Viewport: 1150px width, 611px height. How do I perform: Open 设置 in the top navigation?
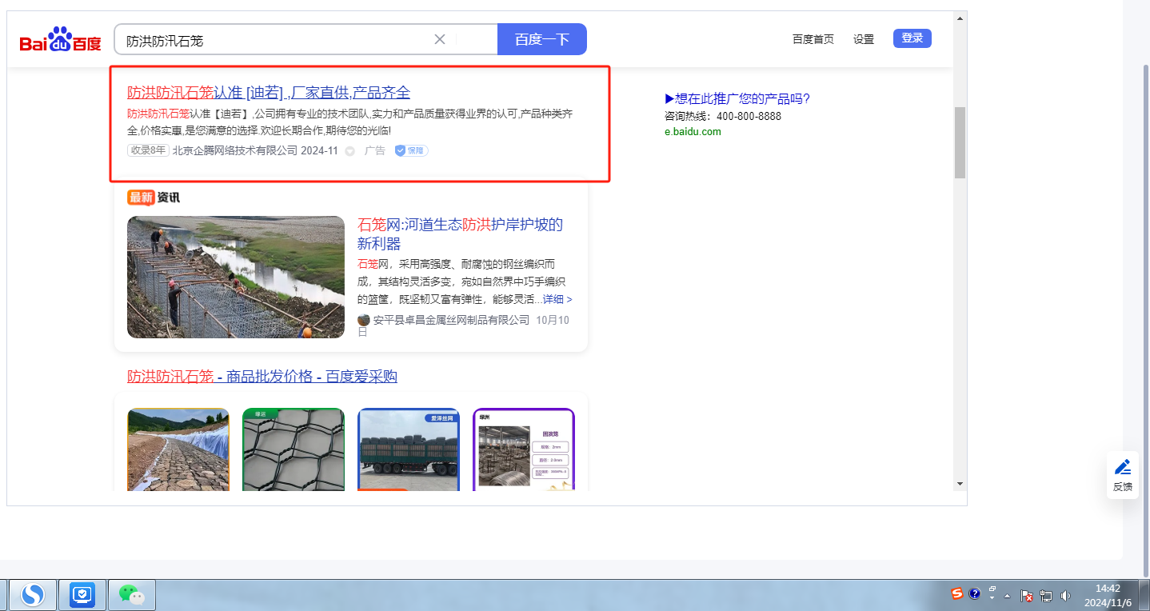864,39
